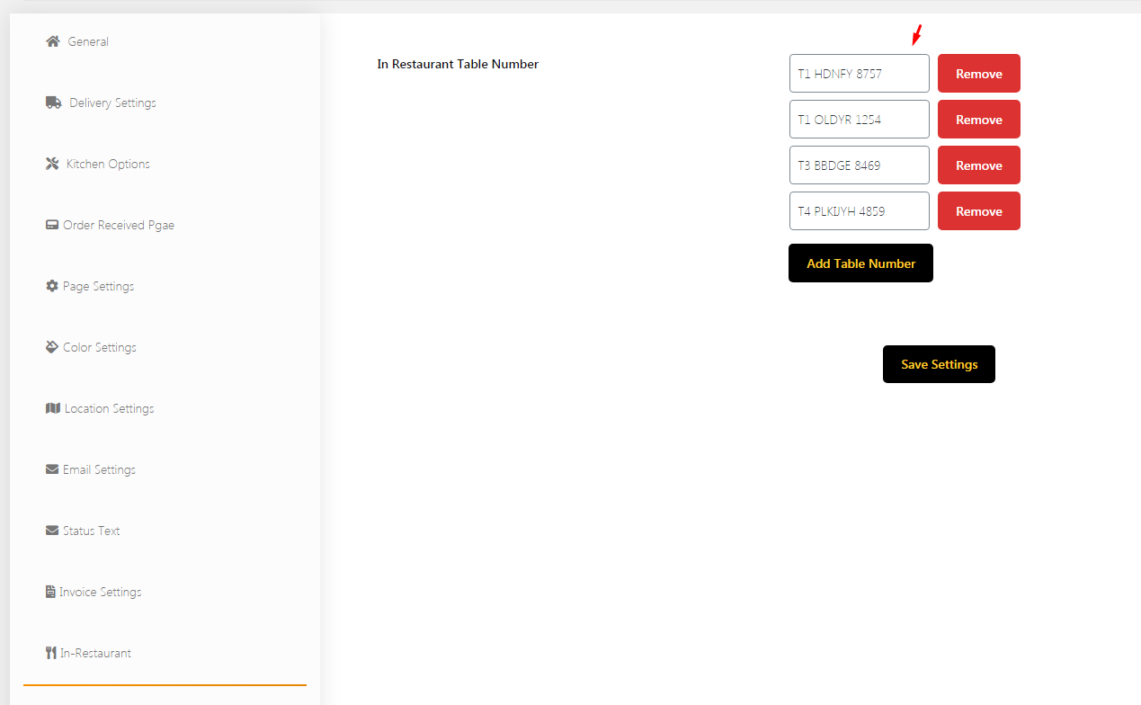Click the map icon for Location Settings

point(53,408)
